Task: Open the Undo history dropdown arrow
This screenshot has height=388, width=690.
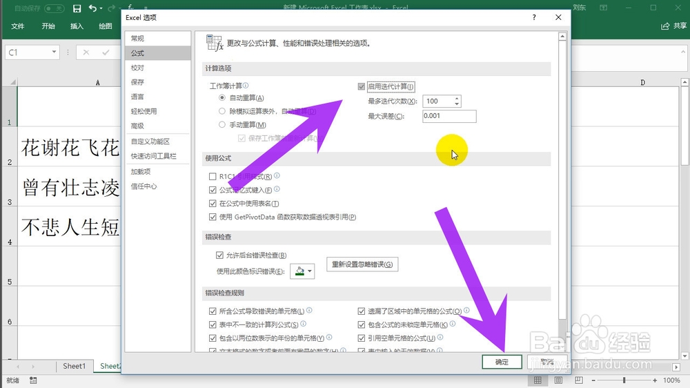Action: [x=101, y=8]
